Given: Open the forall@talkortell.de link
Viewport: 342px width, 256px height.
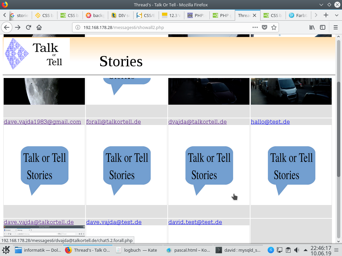Looking at the screenshot, I should [x=113, y=122].
